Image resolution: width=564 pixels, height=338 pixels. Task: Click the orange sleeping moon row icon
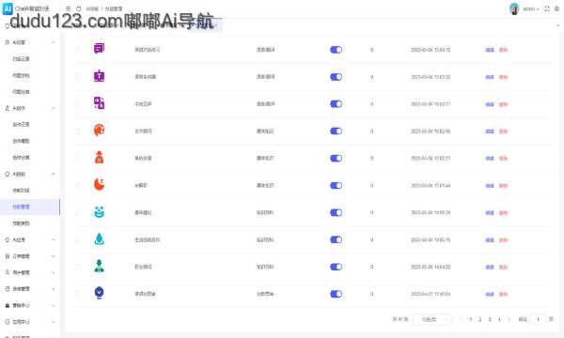tap(99, 184)
